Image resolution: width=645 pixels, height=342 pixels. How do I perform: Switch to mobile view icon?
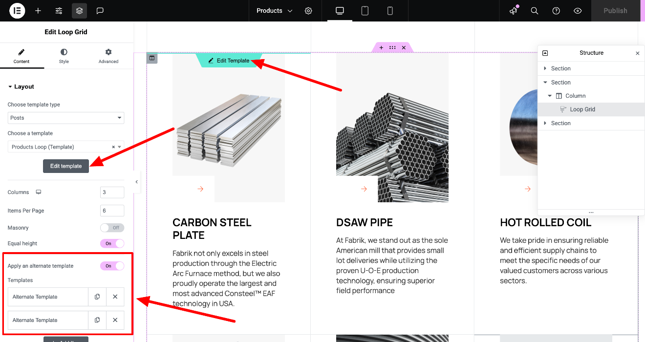tap(390, 11)
